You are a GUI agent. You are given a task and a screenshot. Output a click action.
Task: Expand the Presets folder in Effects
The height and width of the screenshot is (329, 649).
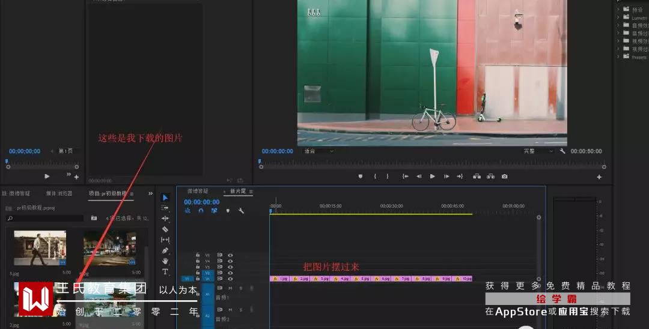click(x=618, y=56)
